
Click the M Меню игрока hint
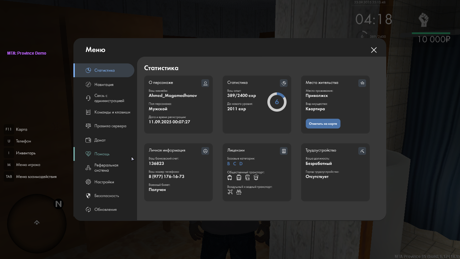point(22,165)
